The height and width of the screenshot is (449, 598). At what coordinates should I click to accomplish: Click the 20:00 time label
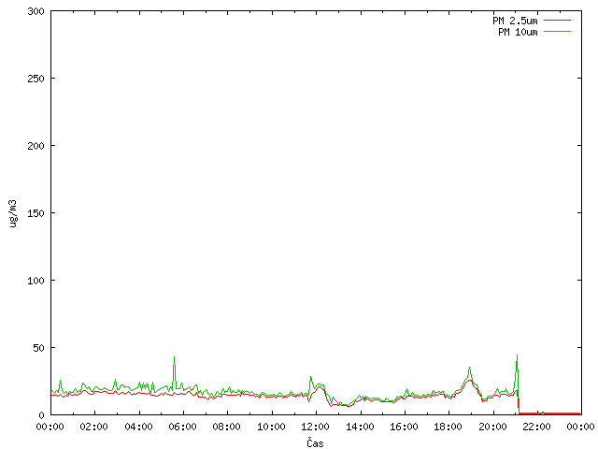pyautogui.click(x=492, y=427)
